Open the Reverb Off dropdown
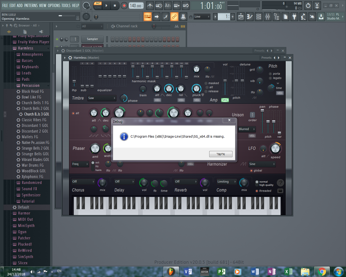The height and width of the screenshot is (277, 346). coord(186,182)
